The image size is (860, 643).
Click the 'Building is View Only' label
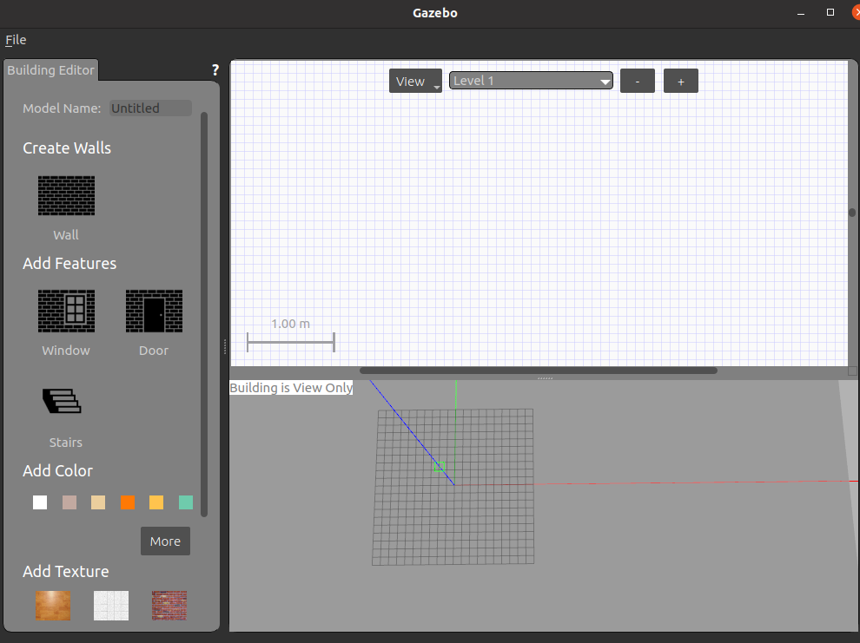[x=291, y=388]
